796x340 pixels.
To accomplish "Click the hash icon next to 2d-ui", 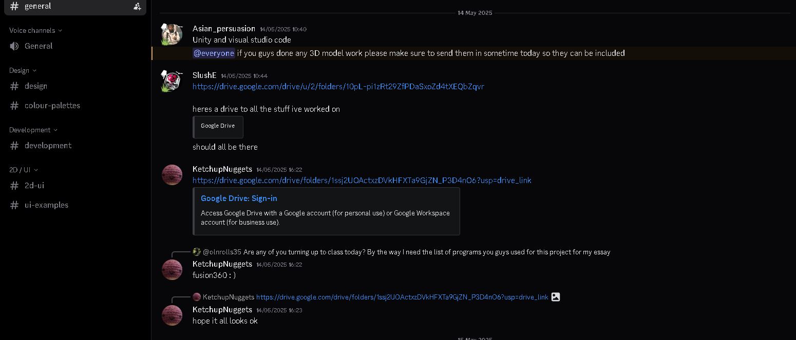I will [x=14, y=186].
